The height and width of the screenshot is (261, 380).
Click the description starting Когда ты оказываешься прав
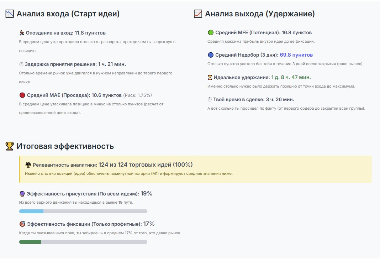(100, 233)
